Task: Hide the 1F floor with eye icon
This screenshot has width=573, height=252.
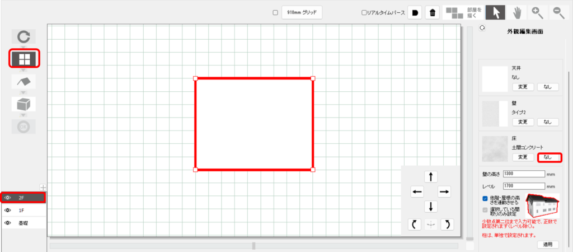Action: click(8, 210)
